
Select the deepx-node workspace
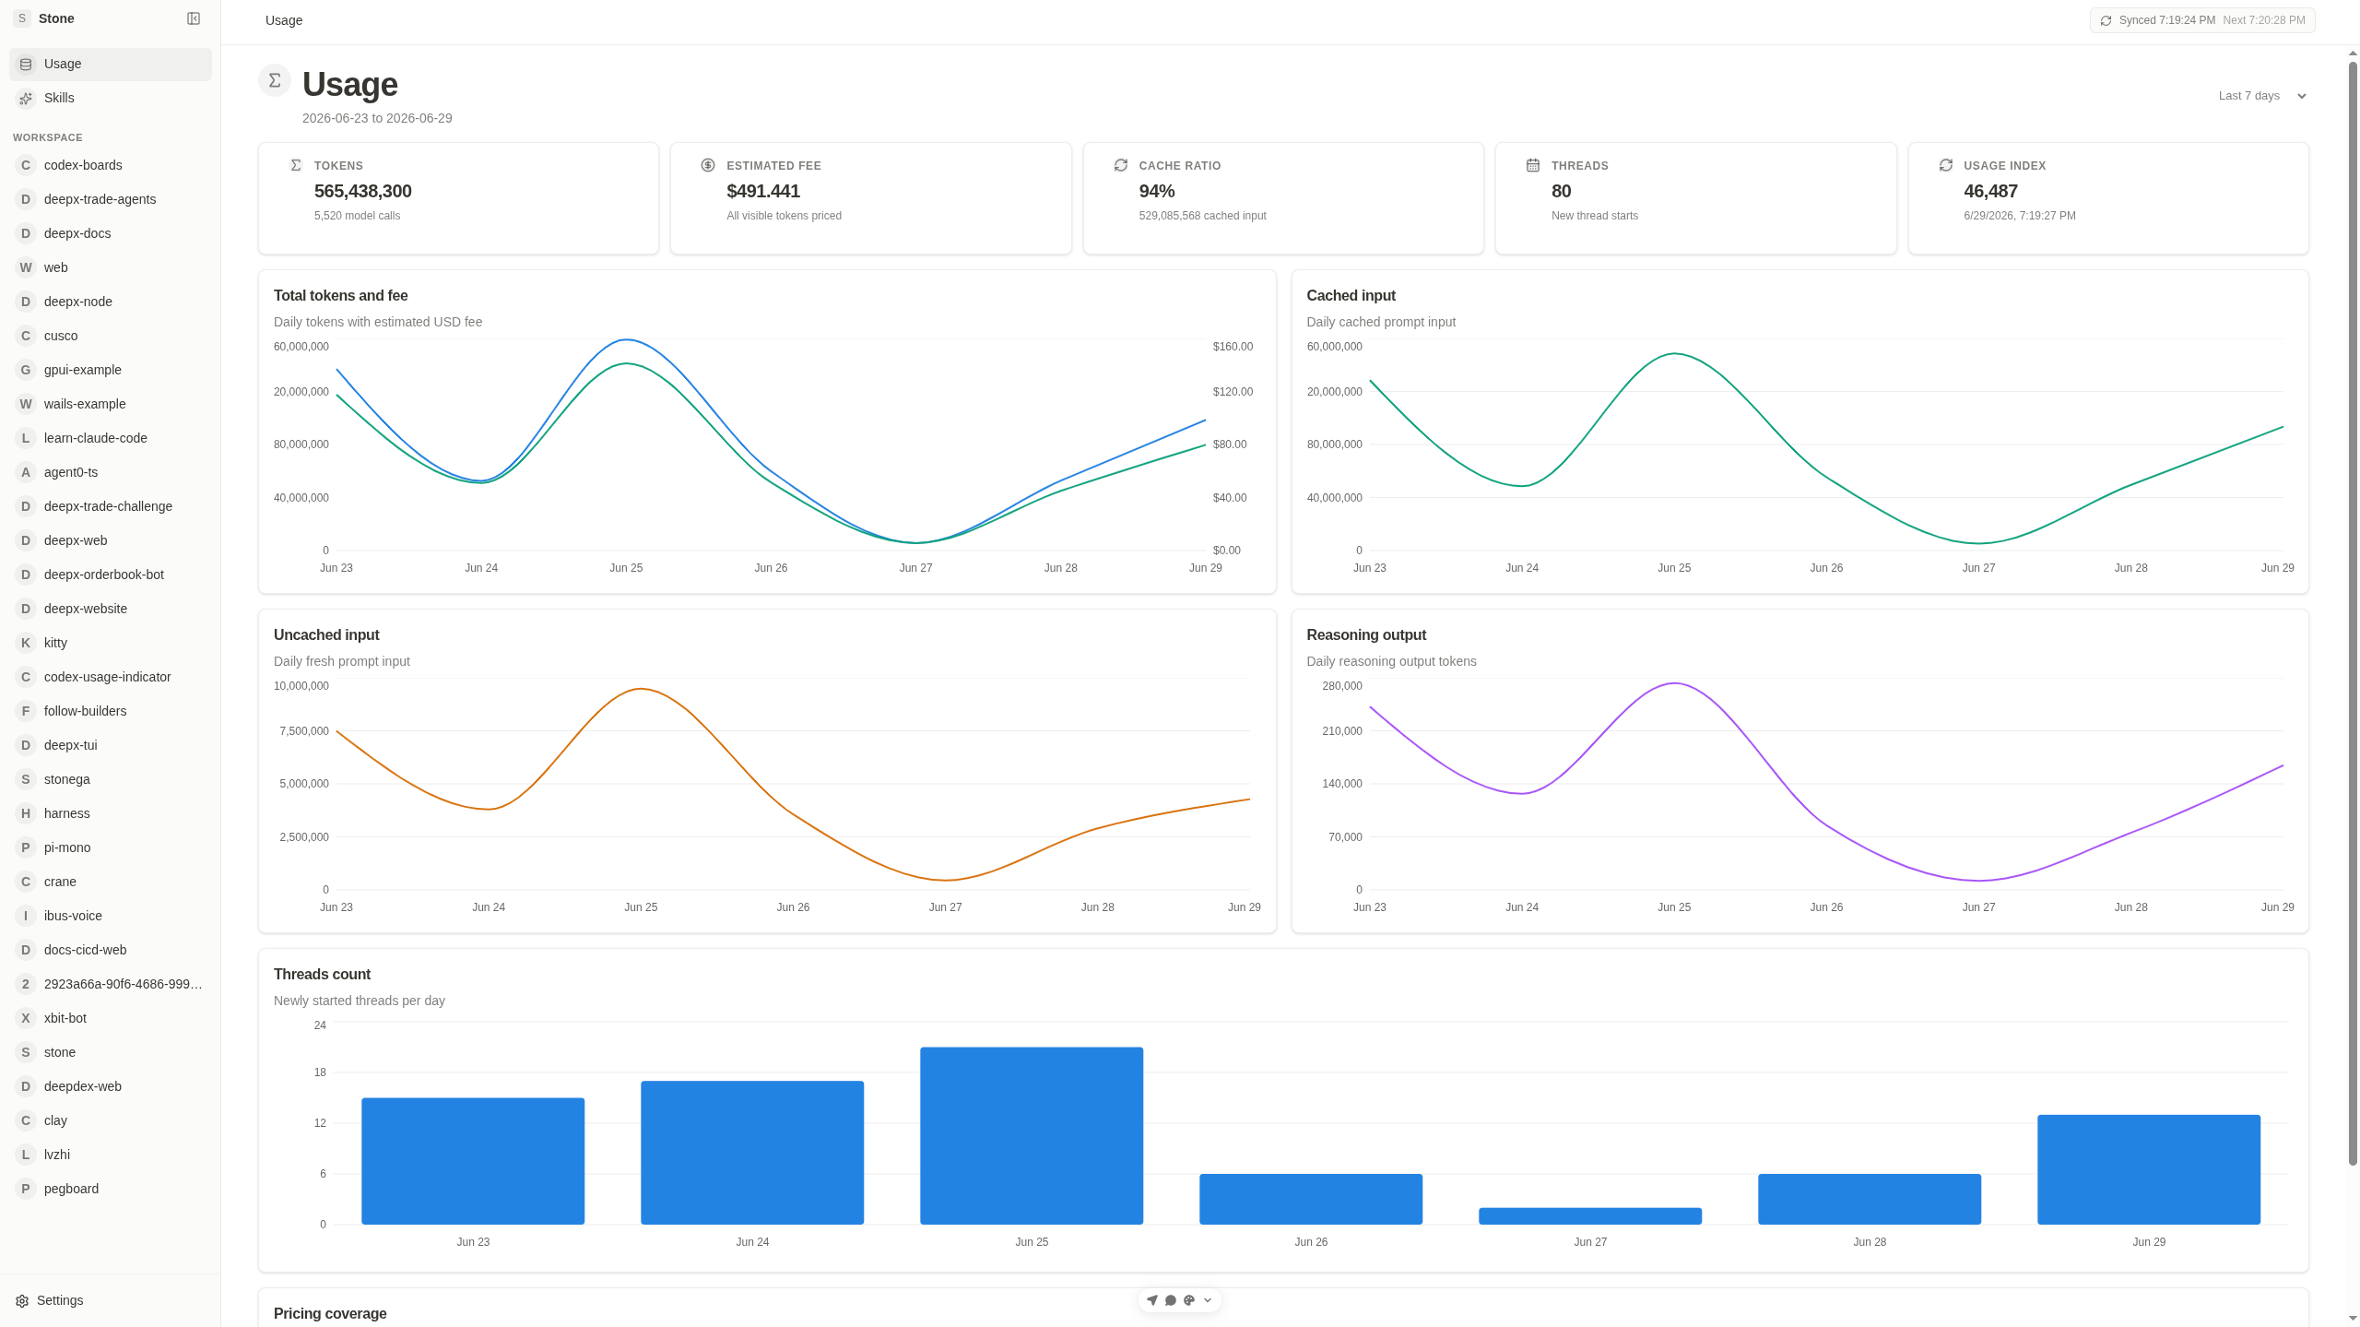click(111, 302)
